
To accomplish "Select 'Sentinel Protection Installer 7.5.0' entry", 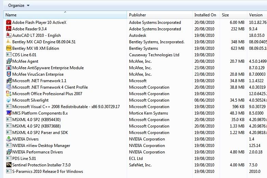I will tap(41, 165).
